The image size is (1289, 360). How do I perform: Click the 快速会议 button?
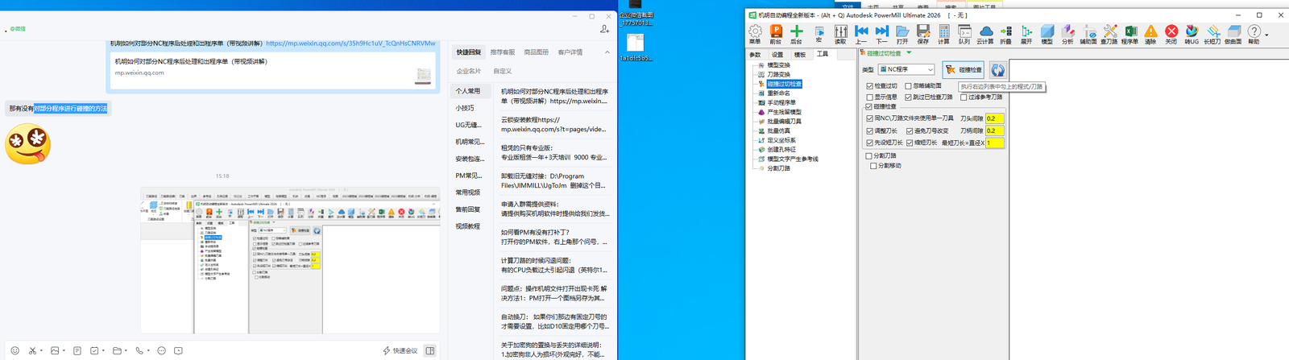(x=400, y=351)
